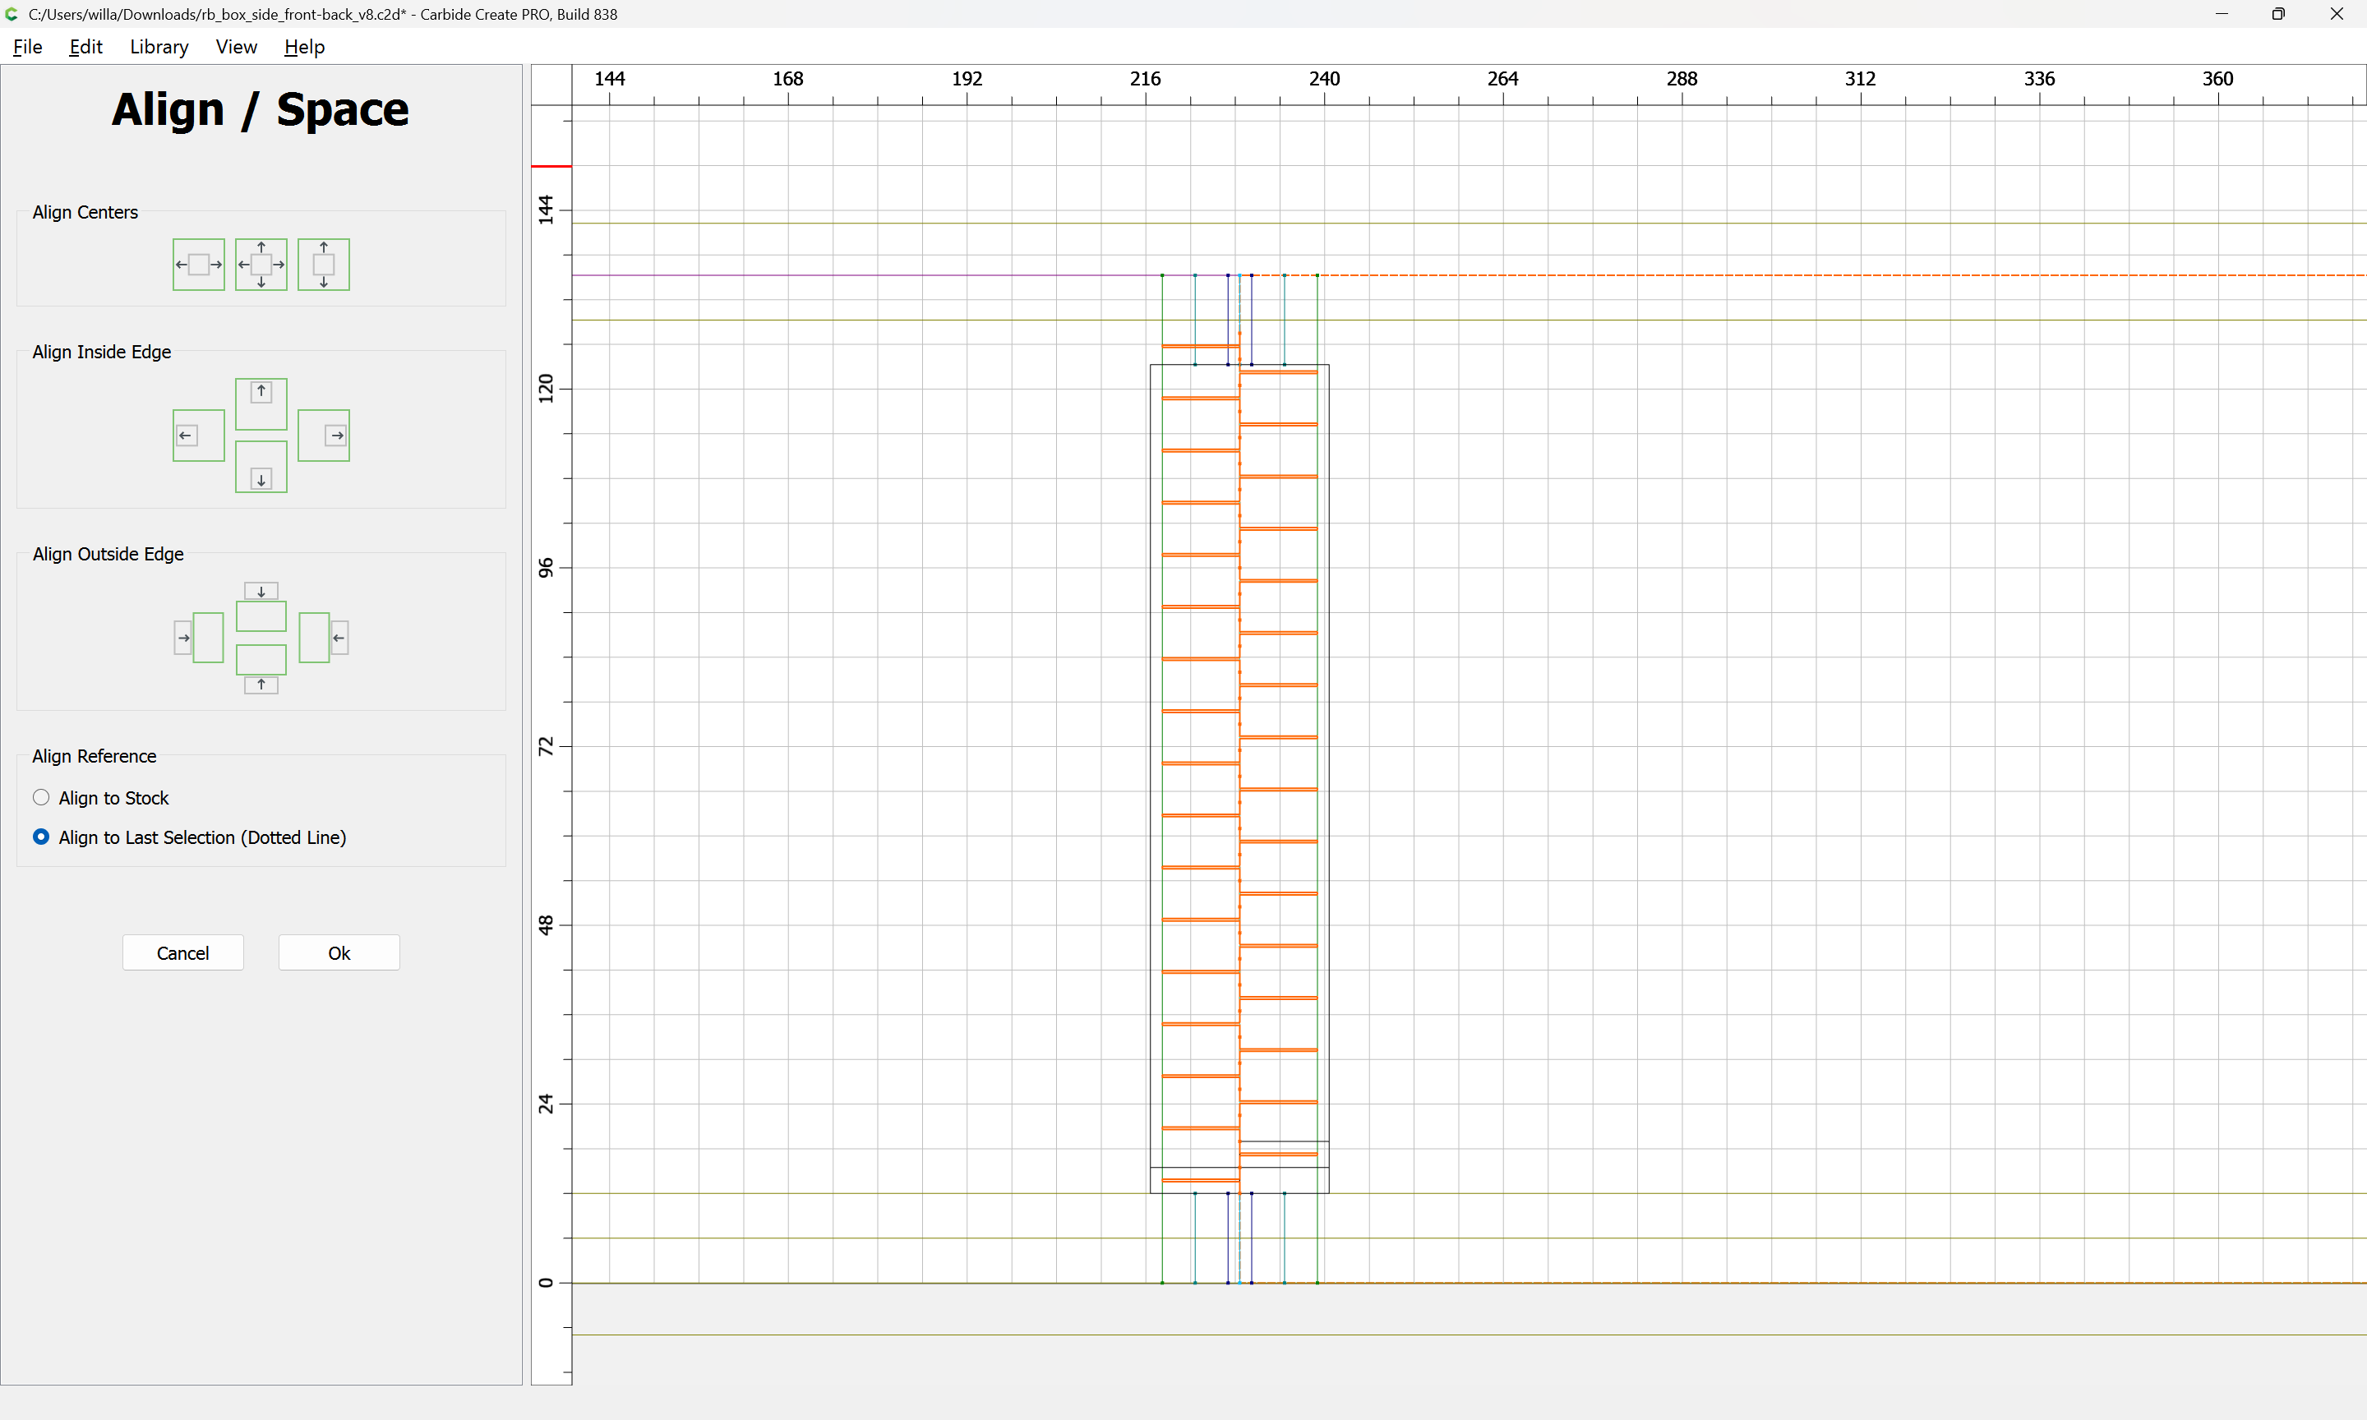Open the Library menu
This screenshot has width=2367, height=1420.
pos(159,47)
